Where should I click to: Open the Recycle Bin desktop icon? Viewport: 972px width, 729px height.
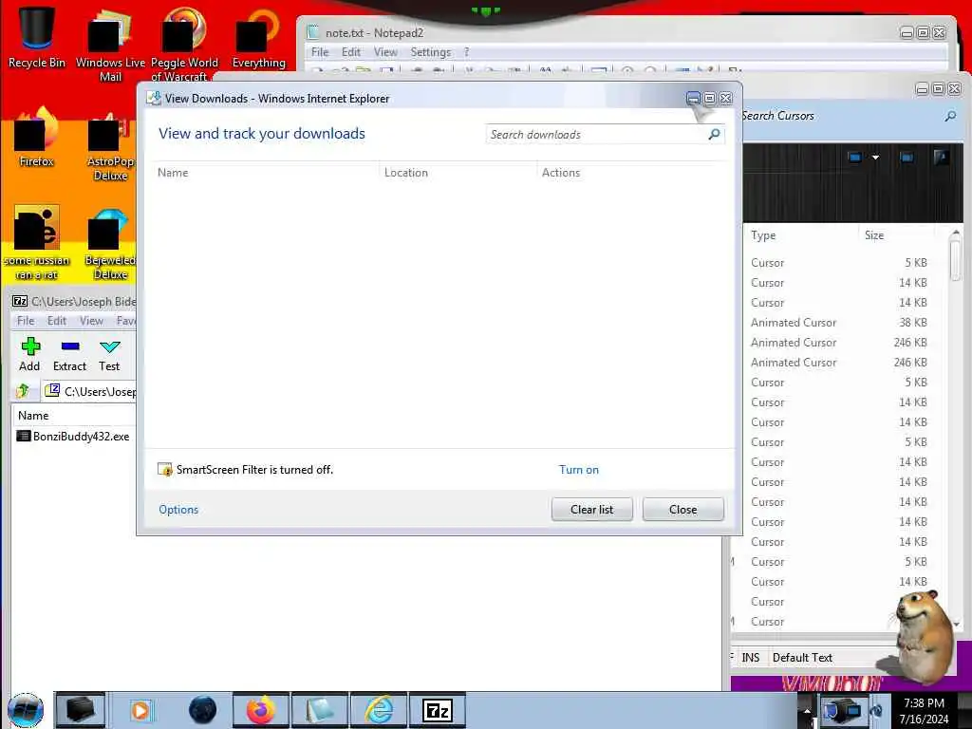tap(37, 37)
